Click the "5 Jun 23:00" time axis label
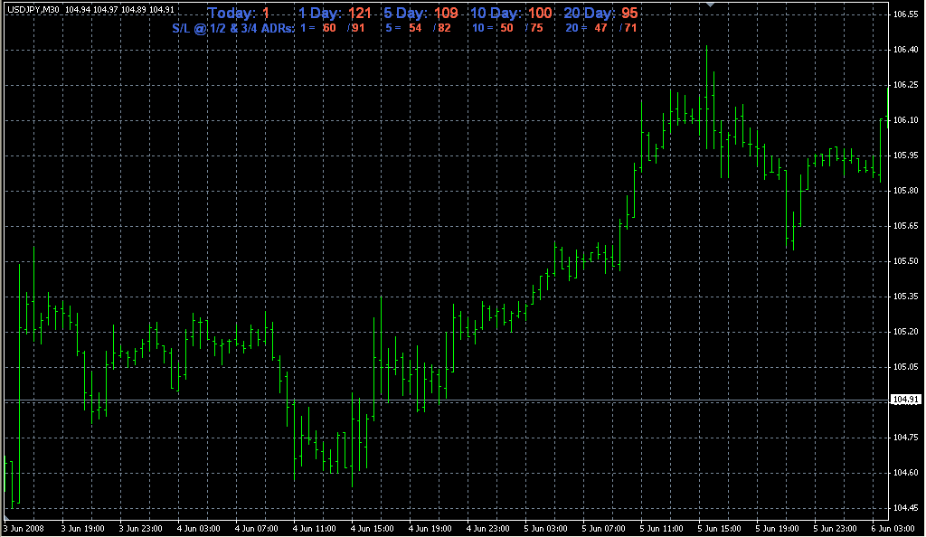This screenshot has height=537, width=926. pyautogui.click(x=835, y=529)
